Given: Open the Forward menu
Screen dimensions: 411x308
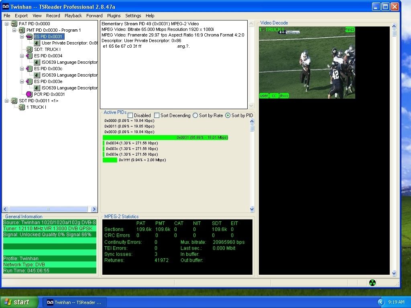Looking at the screenshot, I should (x=94, y=16).
